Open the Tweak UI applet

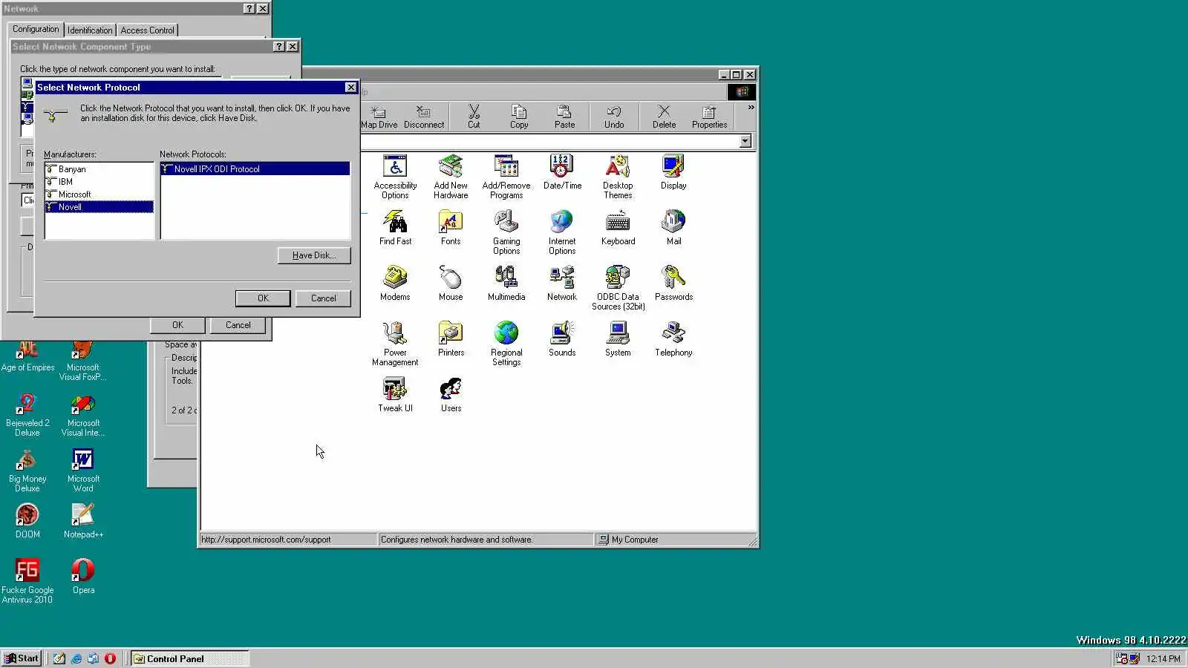click(395, 394)
